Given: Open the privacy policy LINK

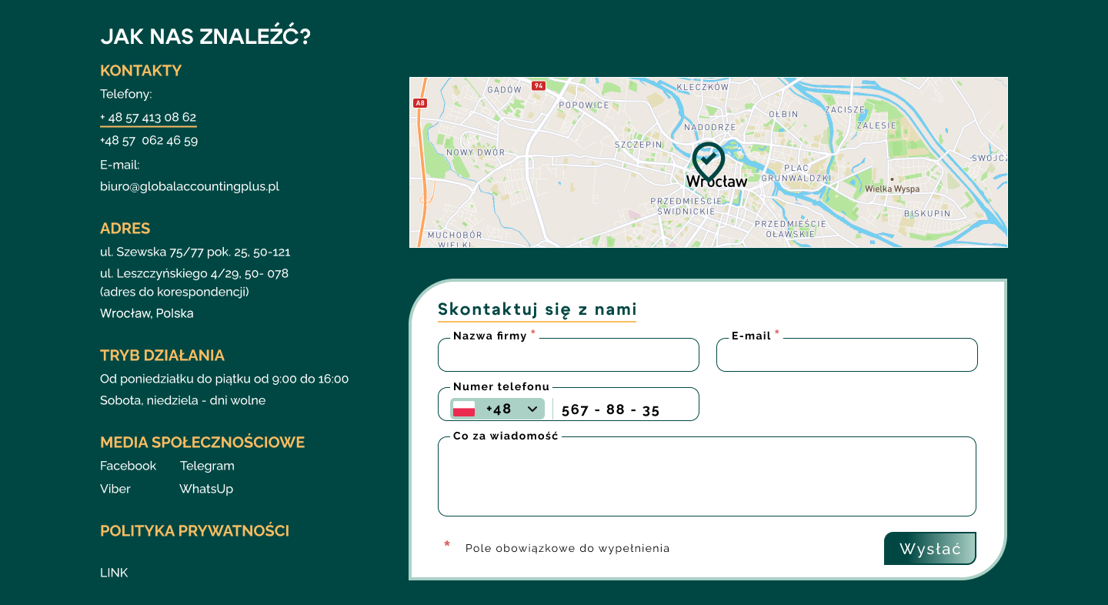Looking at the screenshot, I should click(x=114, y=573).
